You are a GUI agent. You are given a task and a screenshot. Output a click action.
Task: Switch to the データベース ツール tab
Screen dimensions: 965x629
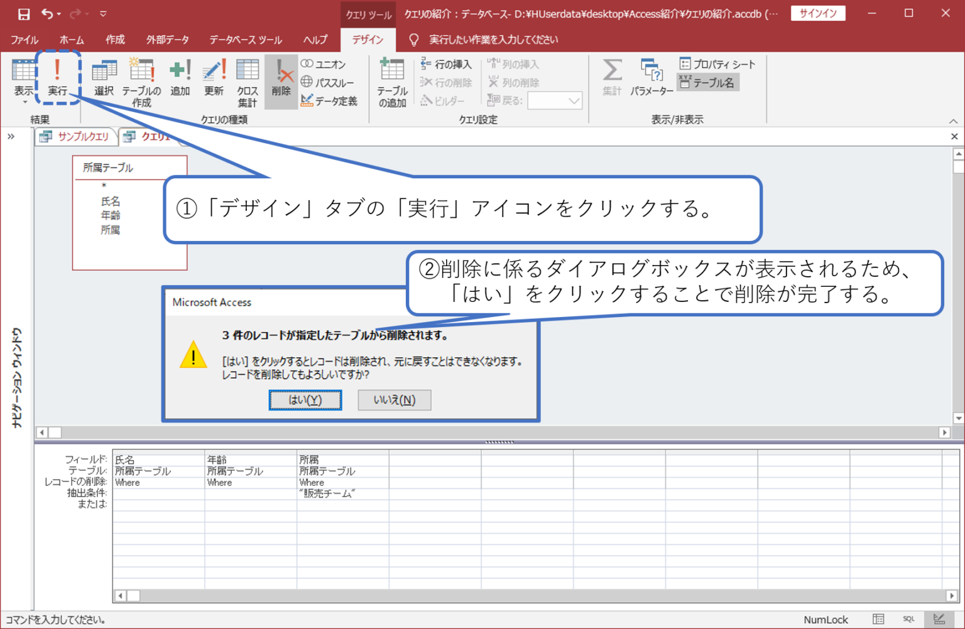[246, 40]
